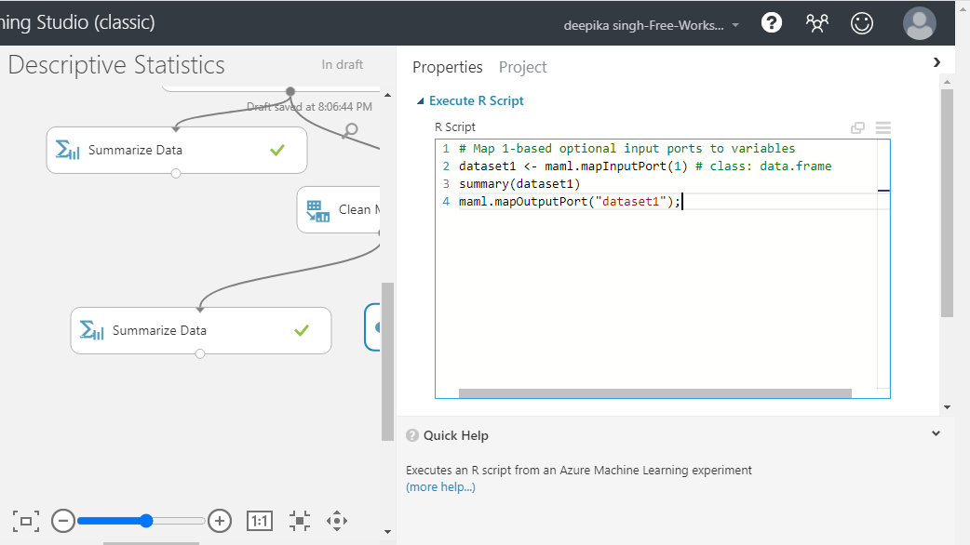The height and width of the screenshot is (545, 970).
Task: Click the properties pane scroll down arrow
Action: coord(947,407)
